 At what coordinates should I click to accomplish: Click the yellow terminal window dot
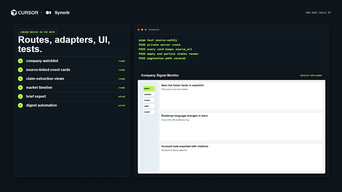coord(142,30)
